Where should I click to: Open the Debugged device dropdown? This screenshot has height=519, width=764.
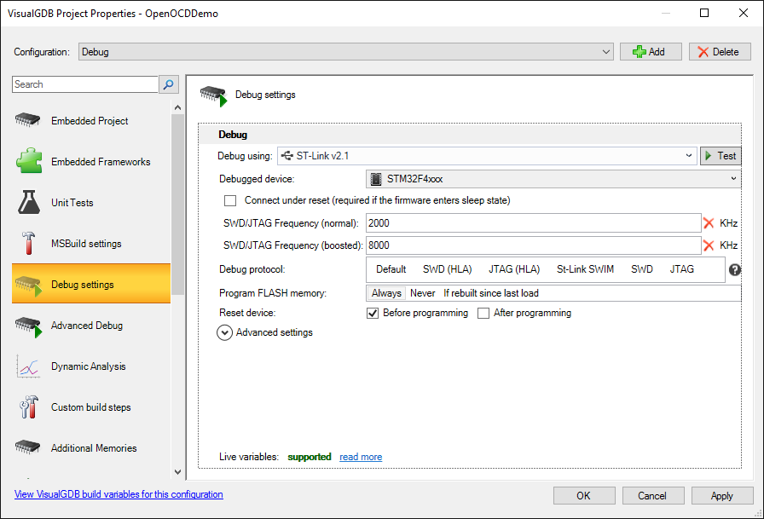(553, 179)
